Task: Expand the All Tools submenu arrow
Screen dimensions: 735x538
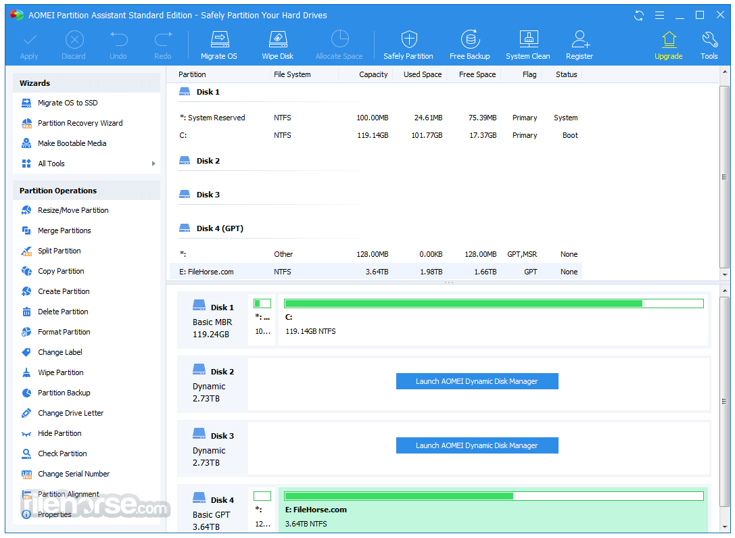Action: [153, 164]
